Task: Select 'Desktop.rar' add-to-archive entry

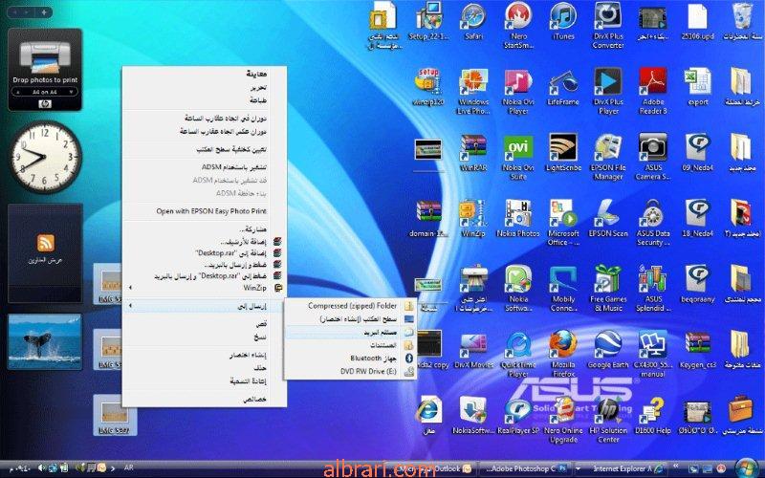Action: coord(205,252)
